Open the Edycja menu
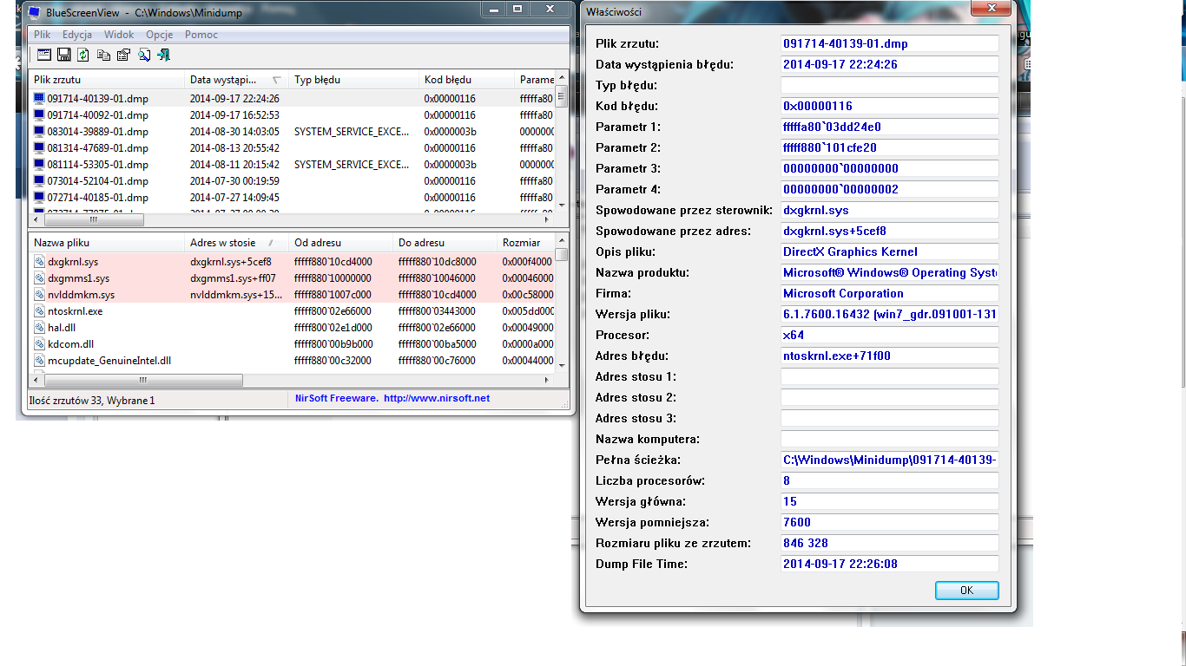Screen dimensions: 1186x666 tap(77, 35)
